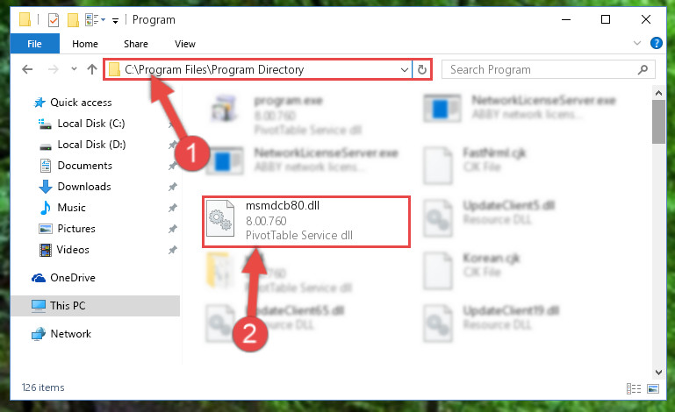Refresh the Program Directory listing
The image size is (675, 412).
(422, 69)
